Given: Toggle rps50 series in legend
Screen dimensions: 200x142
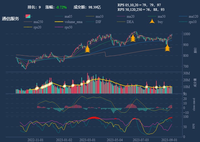Looking at the screenshot, I should coord(59,28).
